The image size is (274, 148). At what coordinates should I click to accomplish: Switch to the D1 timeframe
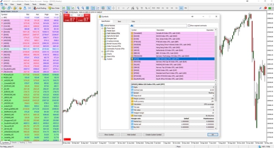point(176,8)
